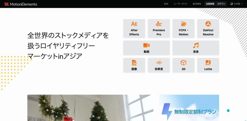The image size is (247, 121).
Task: Select the Premiere Pro category icon
Action: (x=159, y=24)
